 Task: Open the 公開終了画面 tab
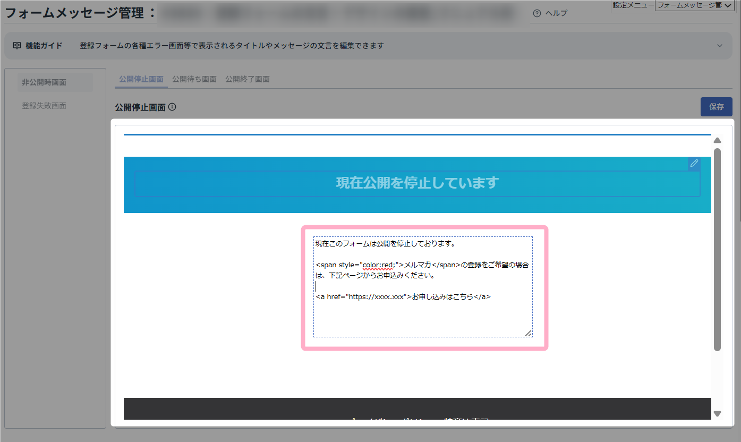(248, 79)
